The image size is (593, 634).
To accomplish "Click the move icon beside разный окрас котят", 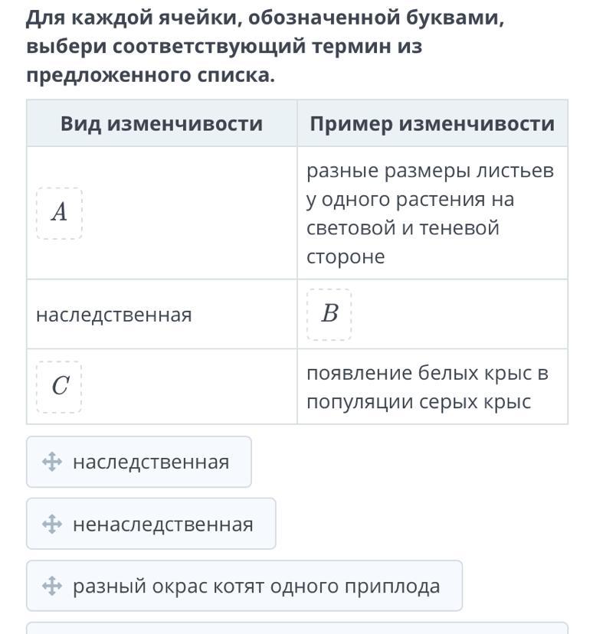I will (x=52, y=586).
